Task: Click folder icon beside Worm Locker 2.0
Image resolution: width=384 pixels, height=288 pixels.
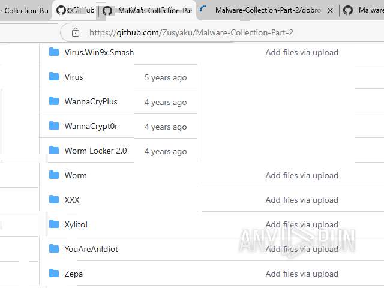Action: coord(54,150)
